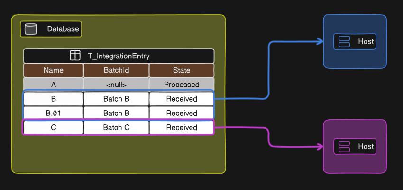
Task: Select the T_IntegrationEntry table title
Action: tap(119, 56)
